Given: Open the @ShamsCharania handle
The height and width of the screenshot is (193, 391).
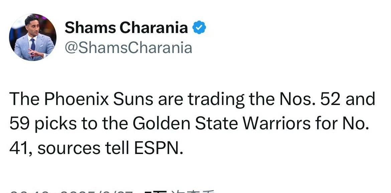Looking at the screenshot, I should pos(128,48).
